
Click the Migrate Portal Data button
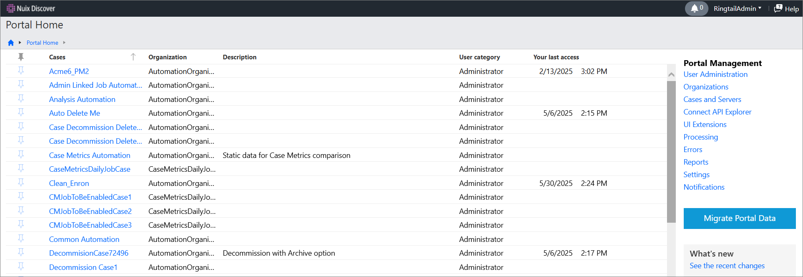click(739, 218)
